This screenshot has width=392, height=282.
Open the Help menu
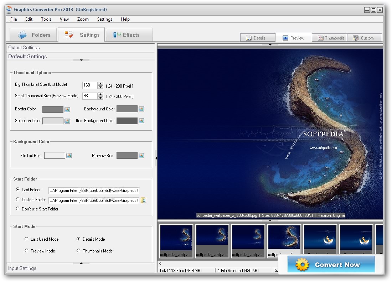coord(125,19)
